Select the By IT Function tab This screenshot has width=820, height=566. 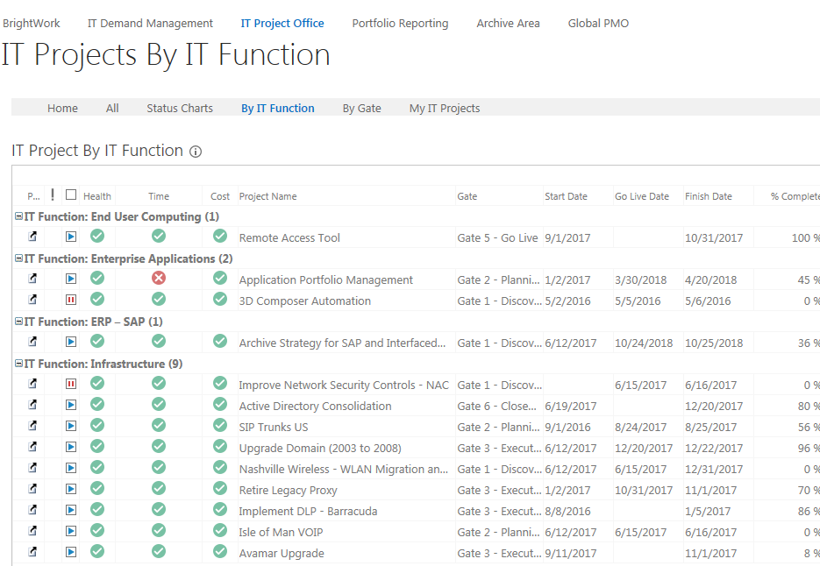click(278, 108)
